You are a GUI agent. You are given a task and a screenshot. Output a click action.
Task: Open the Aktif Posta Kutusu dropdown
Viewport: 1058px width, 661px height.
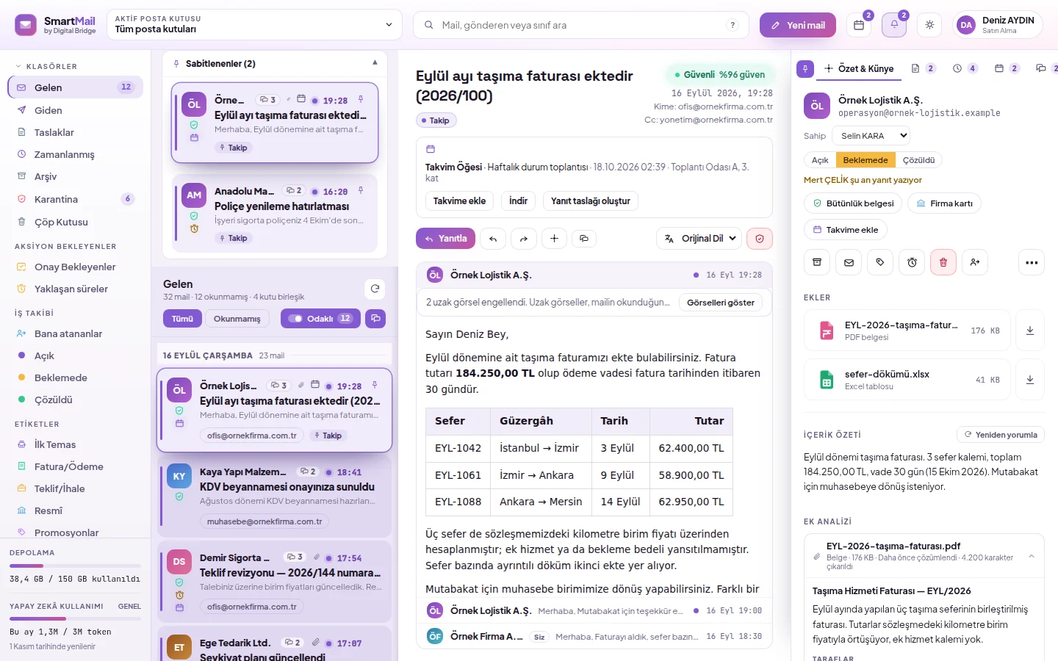254,25
